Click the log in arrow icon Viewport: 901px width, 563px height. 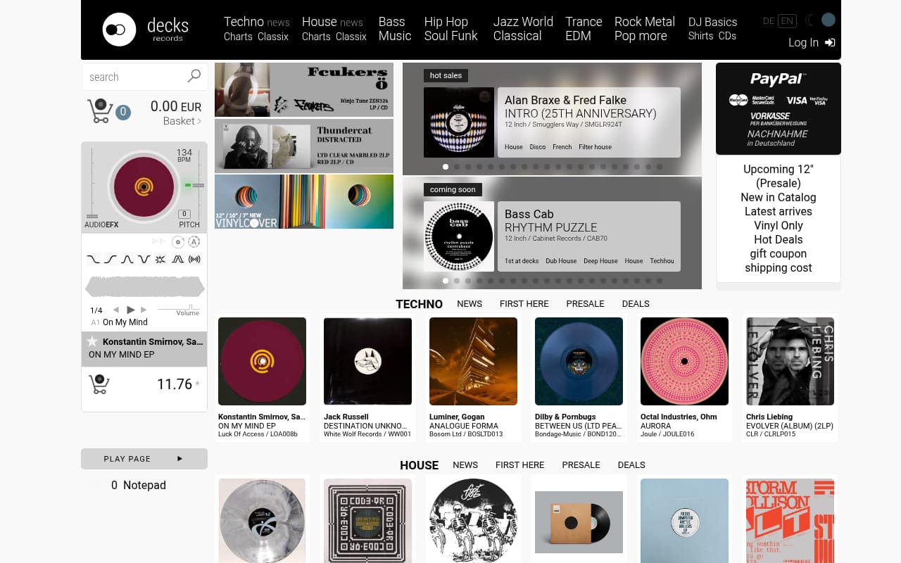click(830, 43)
